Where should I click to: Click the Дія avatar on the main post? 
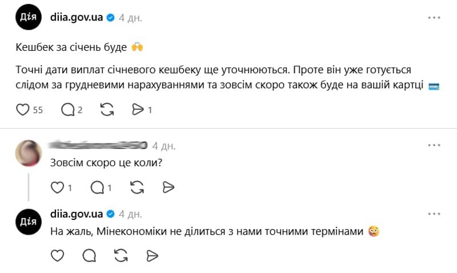28,18
